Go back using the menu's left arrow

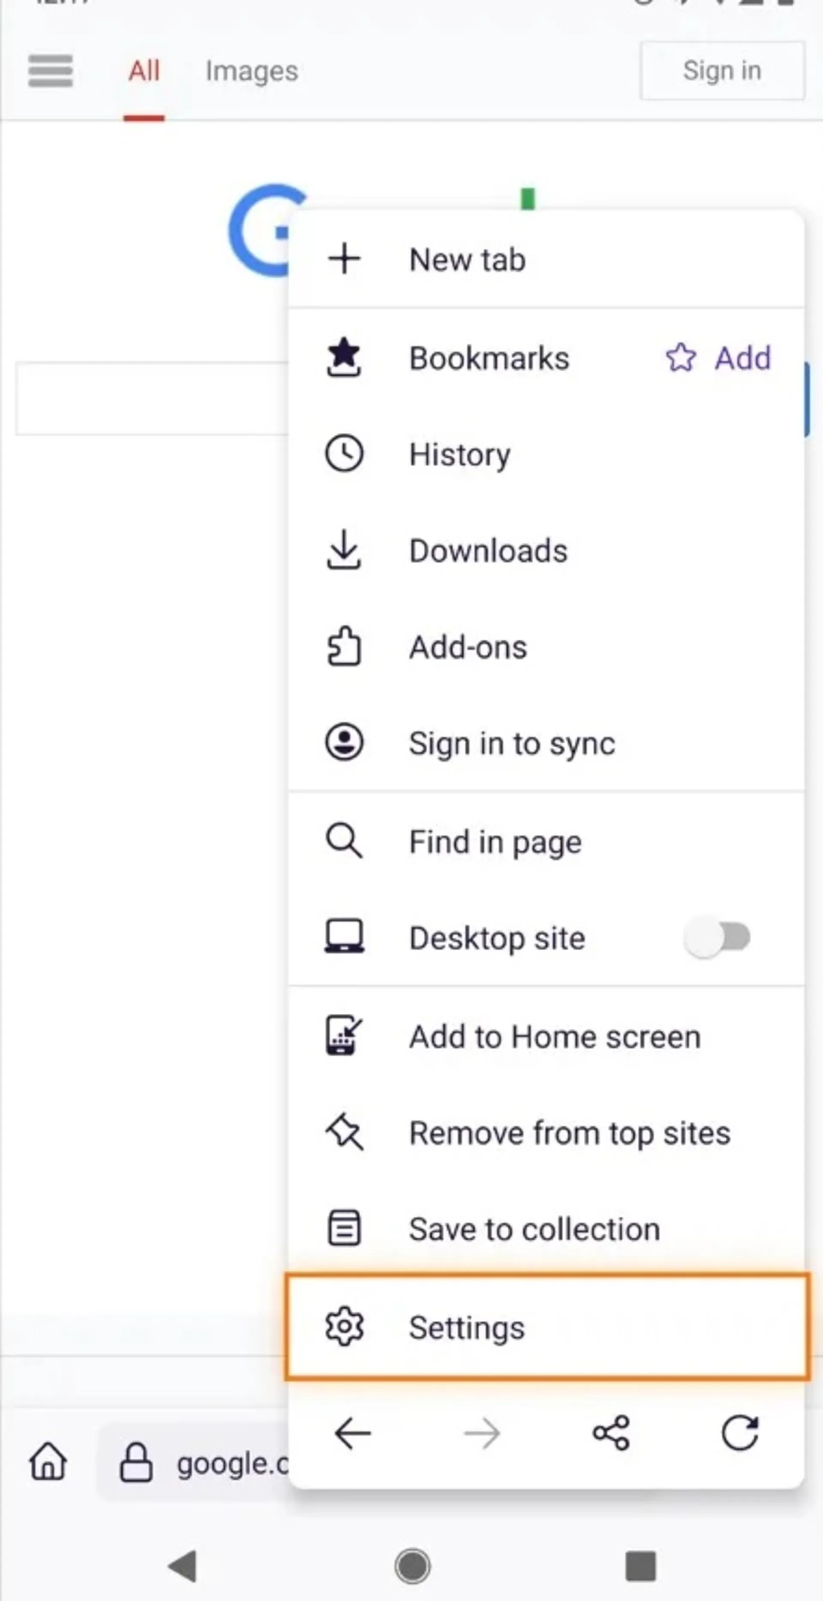tap(352, 1433)
